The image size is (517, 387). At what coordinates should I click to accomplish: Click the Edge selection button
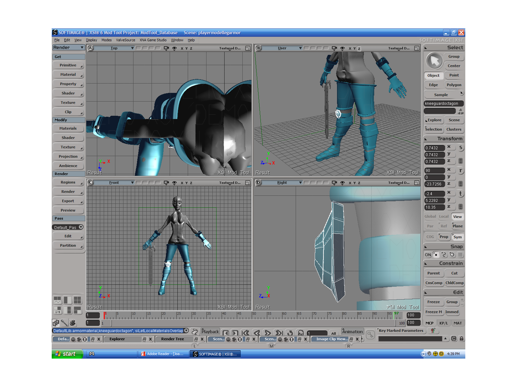433,85
